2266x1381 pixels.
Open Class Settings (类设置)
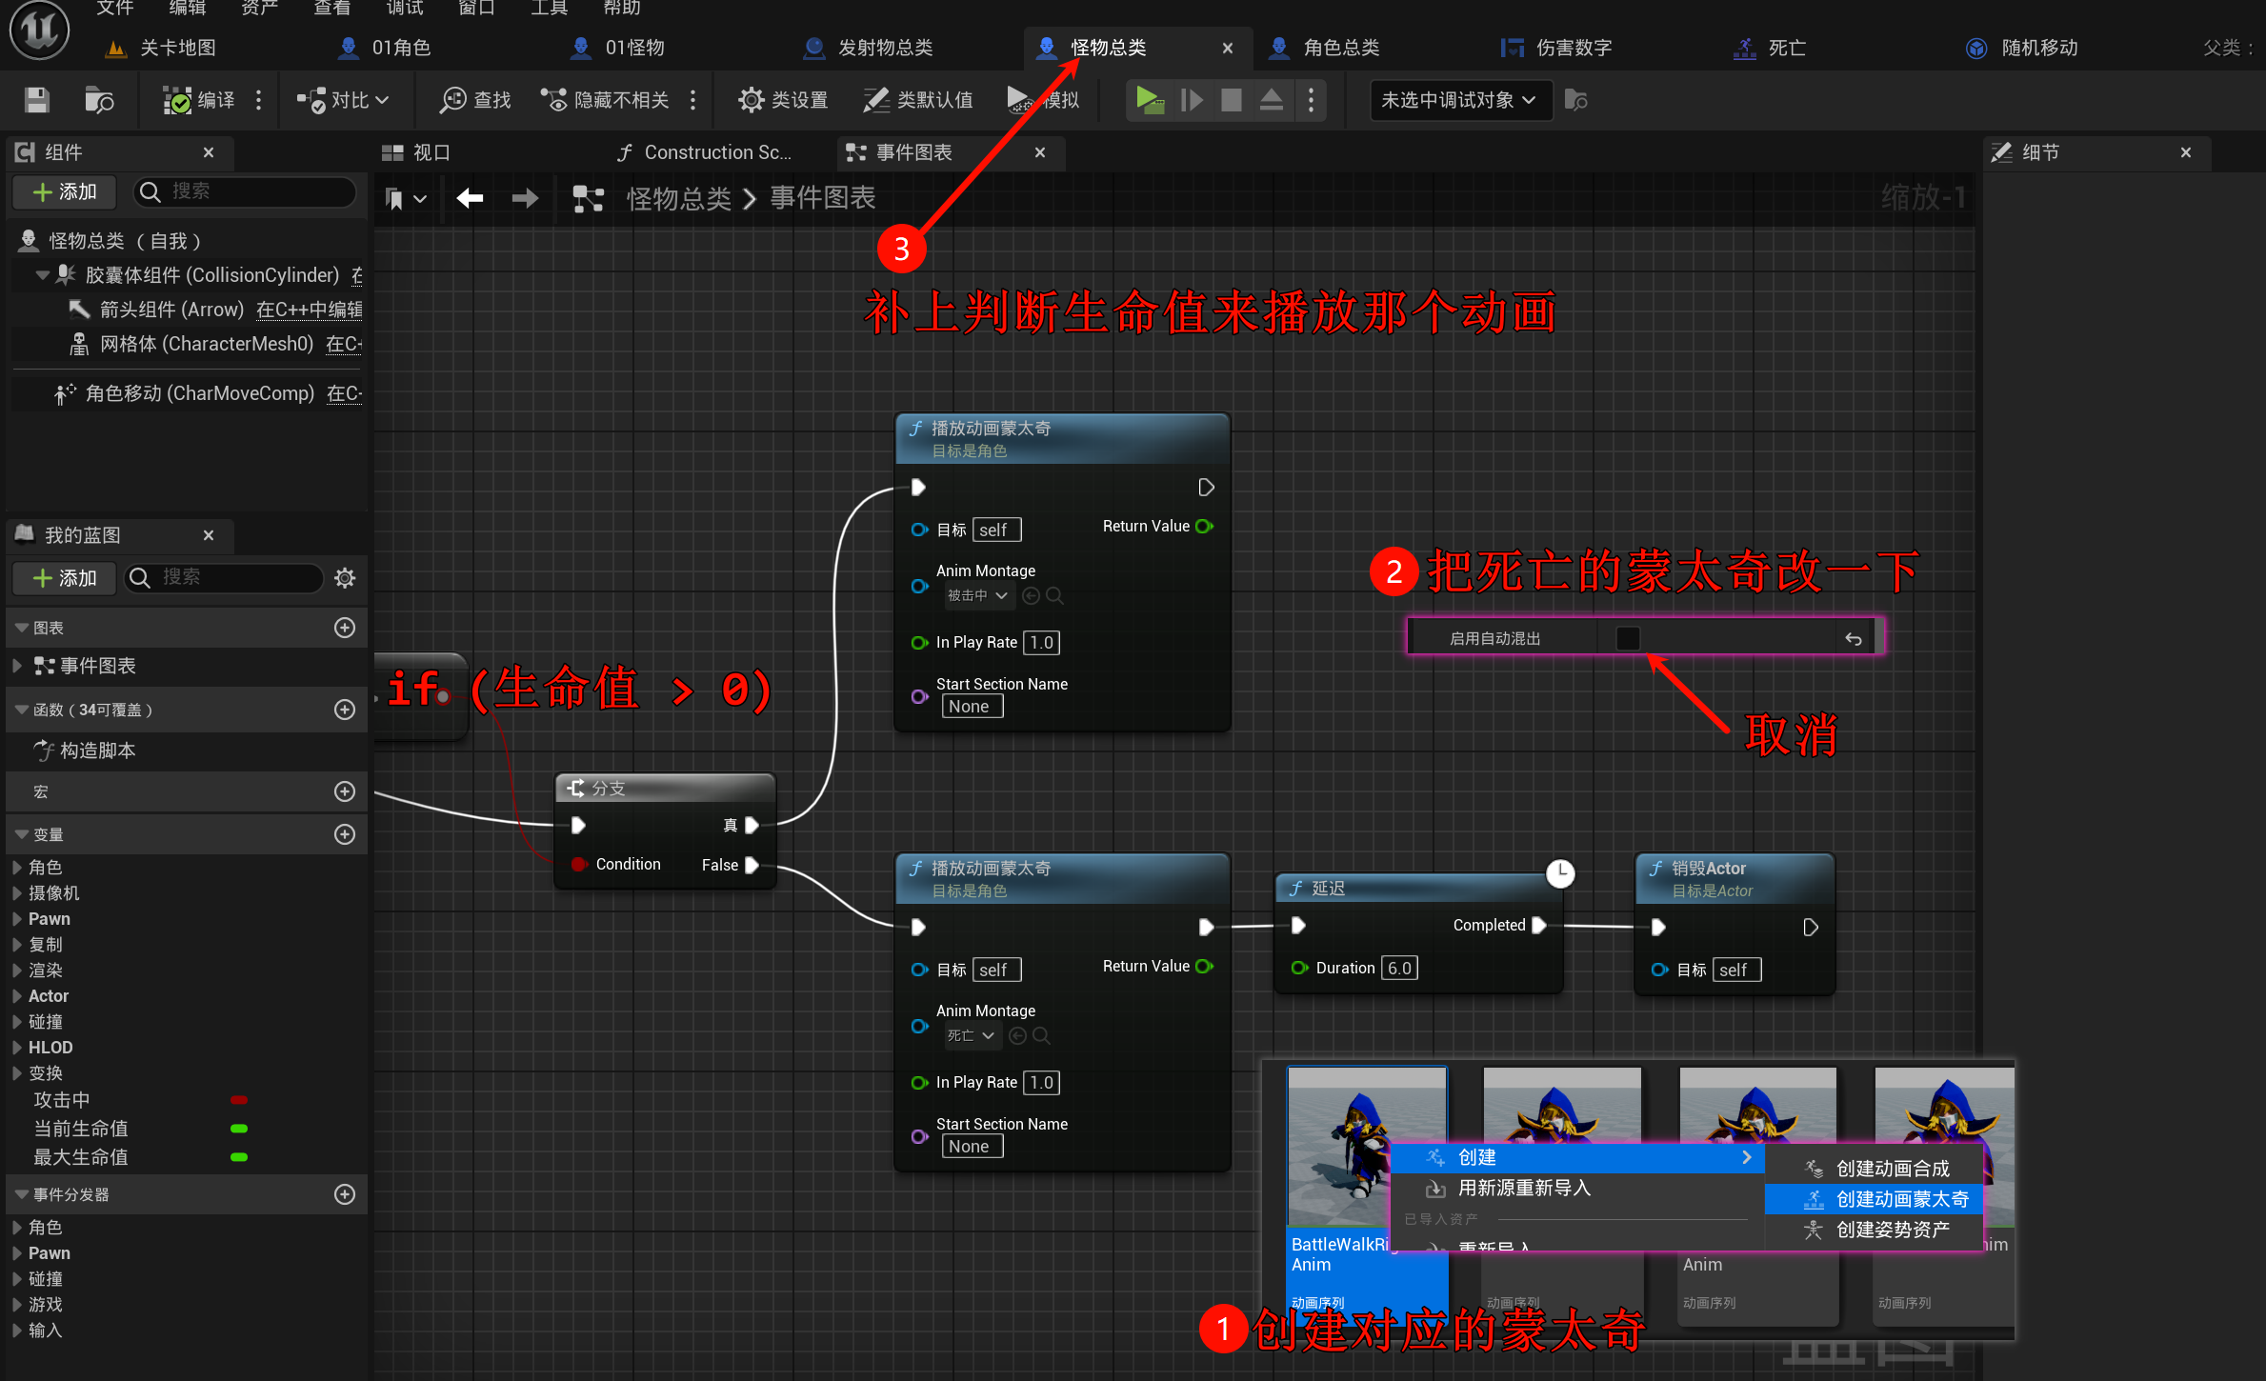[782, 100]
